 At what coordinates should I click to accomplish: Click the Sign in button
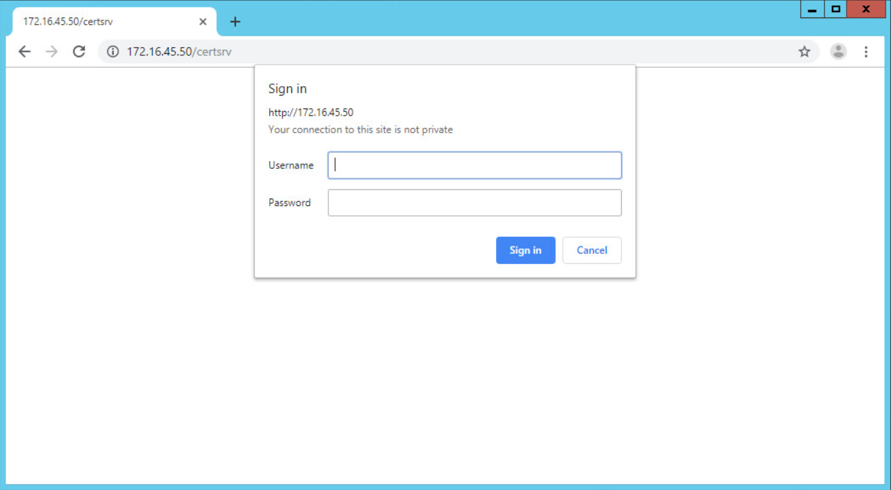[526, 250]
